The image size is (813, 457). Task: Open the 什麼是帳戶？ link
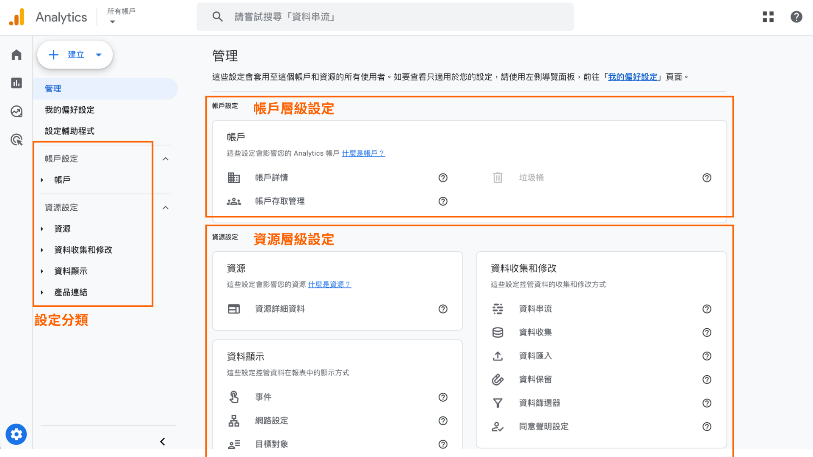tap(363, 153)
